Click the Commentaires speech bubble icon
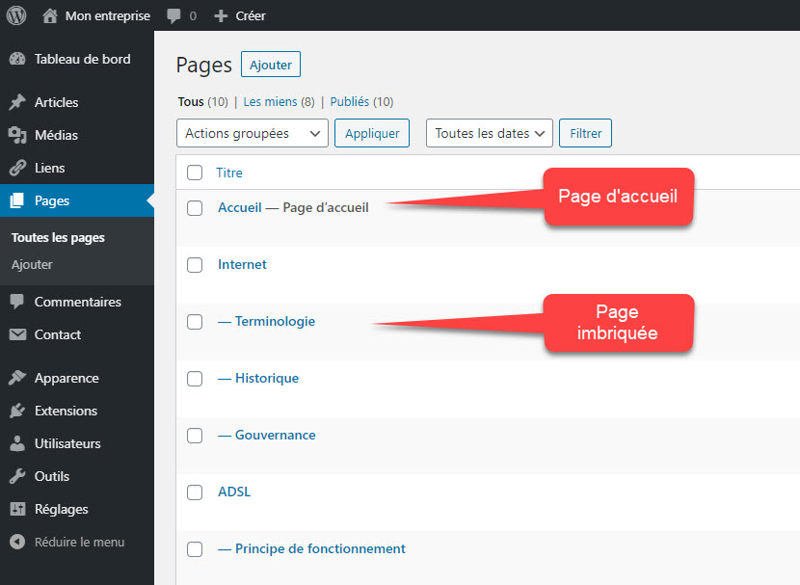This screenshot has height=585, width=800. pos(17,302)
